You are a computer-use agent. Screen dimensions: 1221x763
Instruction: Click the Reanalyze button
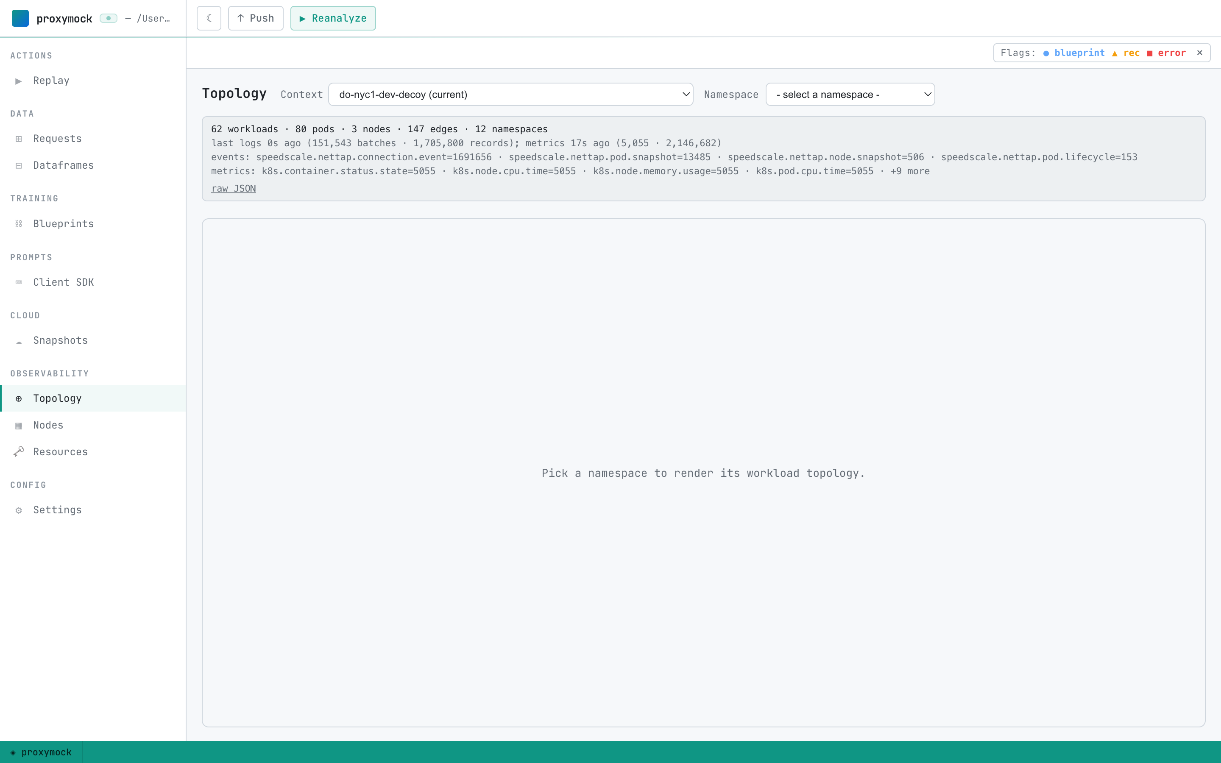333,18
